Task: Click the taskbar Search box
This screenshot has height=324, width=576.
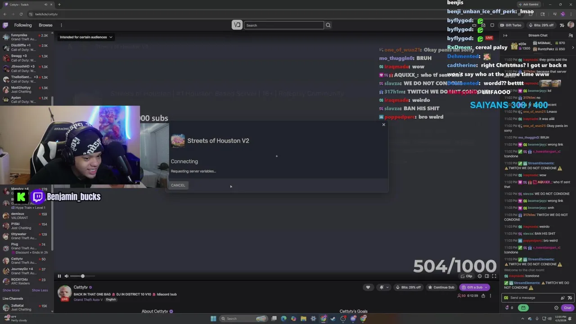Action: (x=244, y=319)
